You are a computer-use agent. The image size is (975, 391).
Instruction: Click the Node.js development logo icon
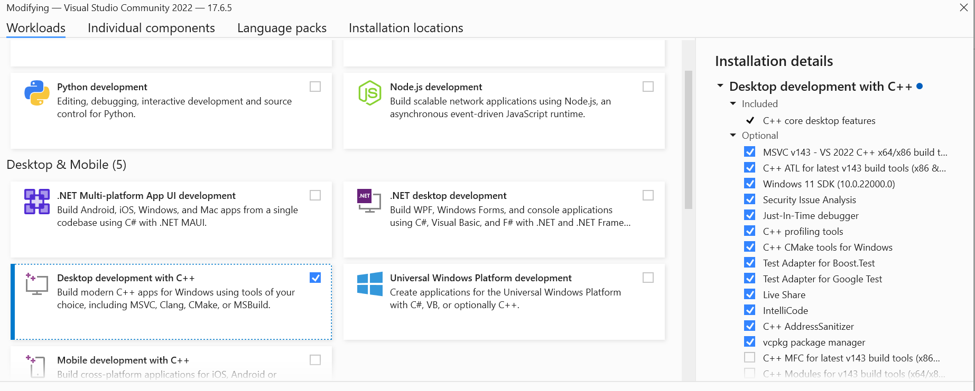370,93
